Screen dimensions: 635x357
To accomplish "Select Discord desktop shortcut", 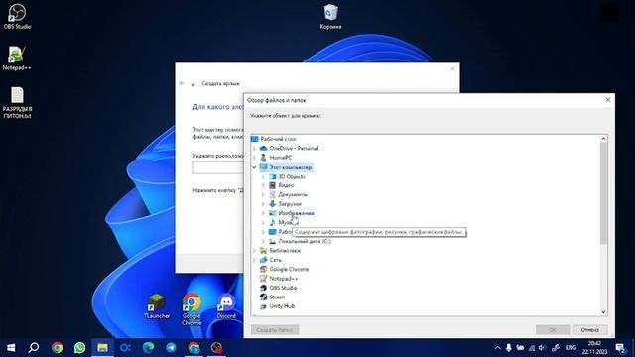I will point(226,306).
